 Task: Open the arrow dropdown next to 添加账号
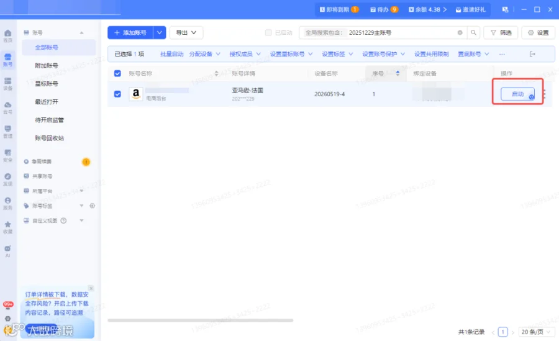[160, 32]
